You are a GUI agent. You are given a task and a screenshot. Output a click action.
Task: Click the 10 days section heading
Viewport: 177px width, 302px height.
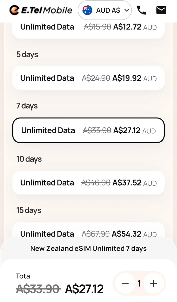[29, 159]
